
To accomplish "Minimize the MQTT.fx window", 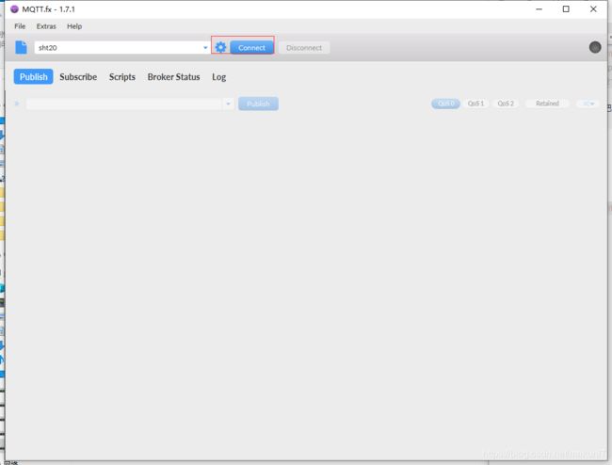I will click(539, 9).
